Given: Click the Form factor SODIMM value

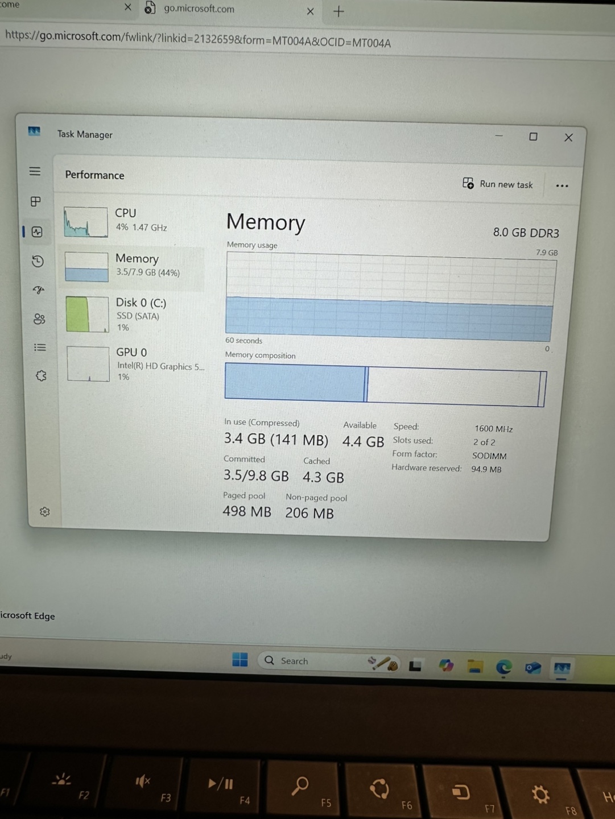Looking at the screenshot, I should [x=489, y=456].
